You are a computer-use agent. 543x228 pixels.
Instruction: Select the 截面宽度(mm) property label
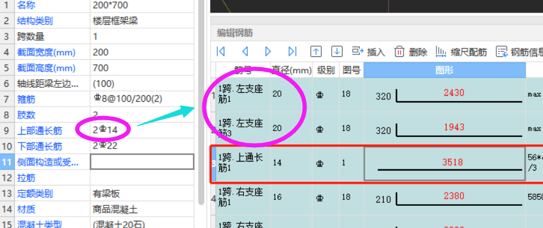pos(46,52)
